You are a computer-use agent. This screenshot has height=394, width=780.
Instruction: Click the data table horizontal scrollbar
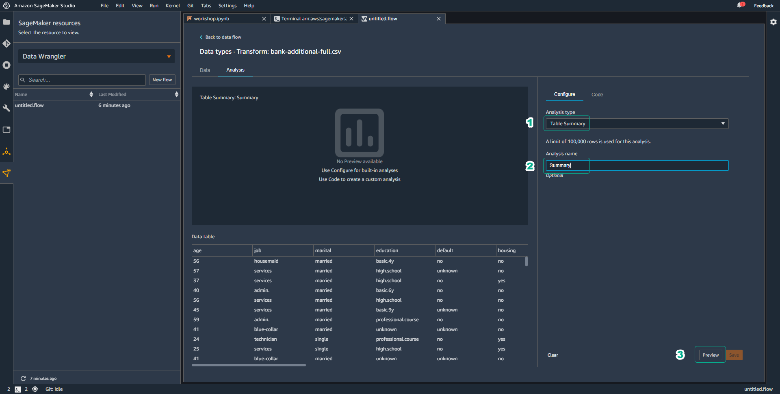click(249, 365)
